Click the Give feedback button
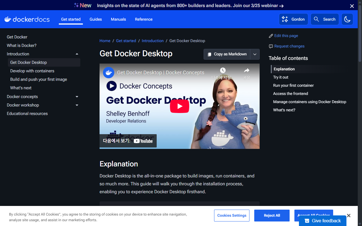This screenshot has width=362, height=226. [322, 221]
